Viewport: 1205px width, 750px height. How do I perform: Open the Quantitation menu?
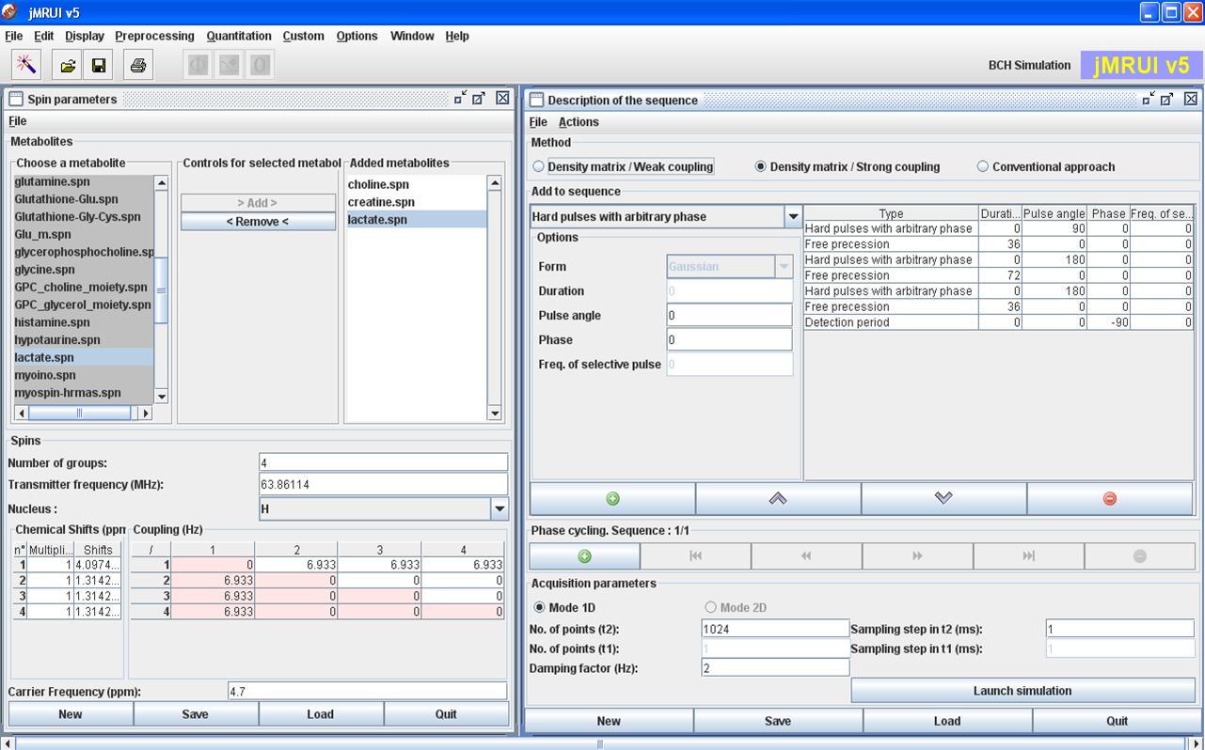tap(239, 36)
